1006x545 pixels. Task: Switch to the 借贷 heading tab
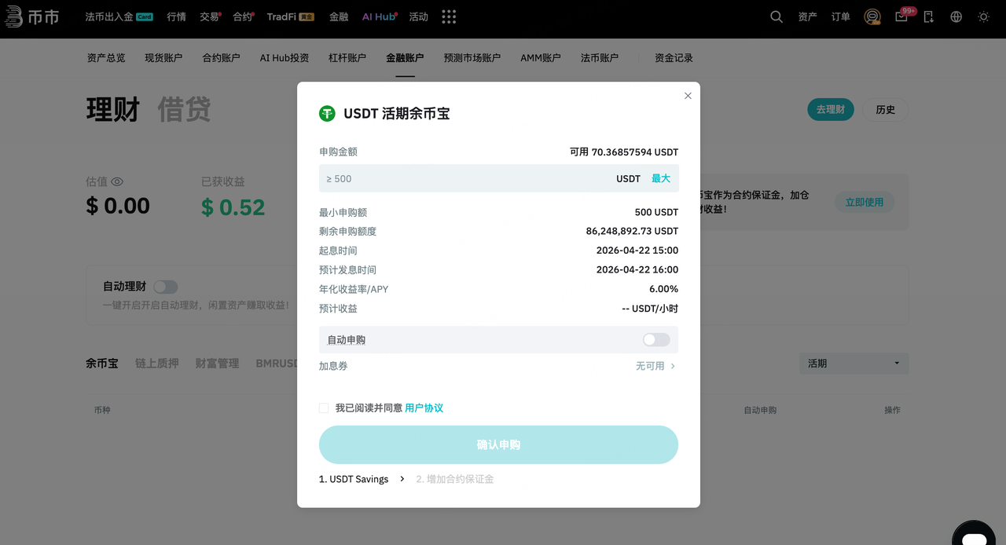tap(184, 110)
